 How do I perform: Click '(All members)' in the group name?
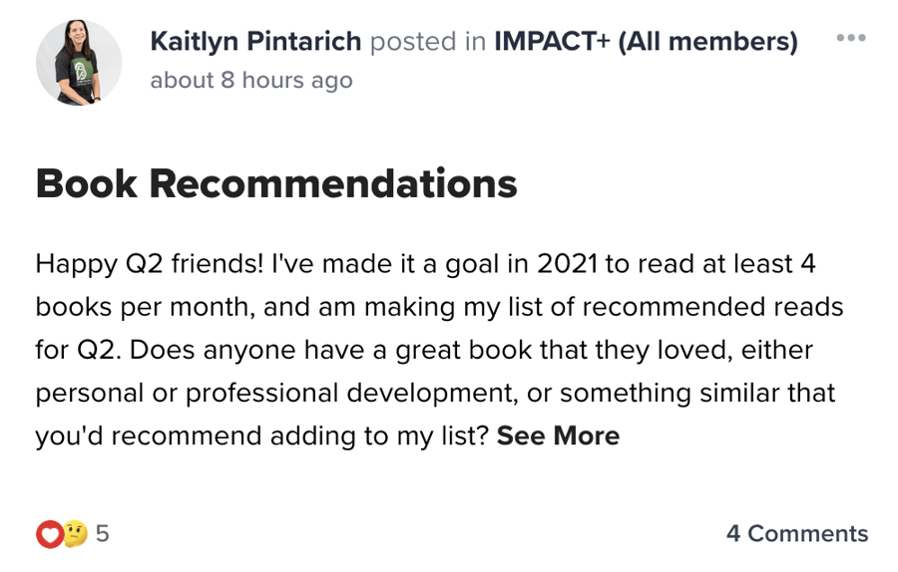coord(707,42)
